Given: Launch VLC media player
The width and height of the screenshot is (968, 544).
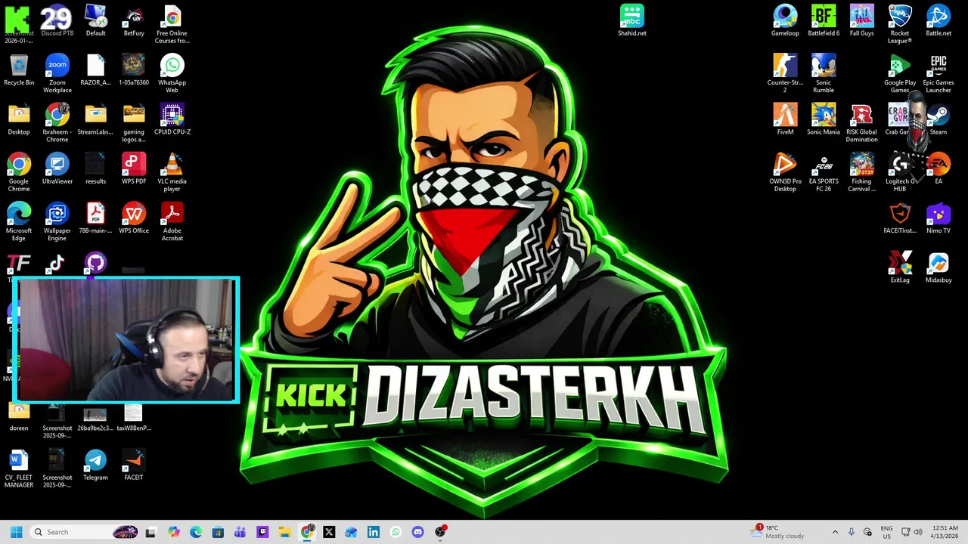Looking at the screenshot, I should coord(172,172).
